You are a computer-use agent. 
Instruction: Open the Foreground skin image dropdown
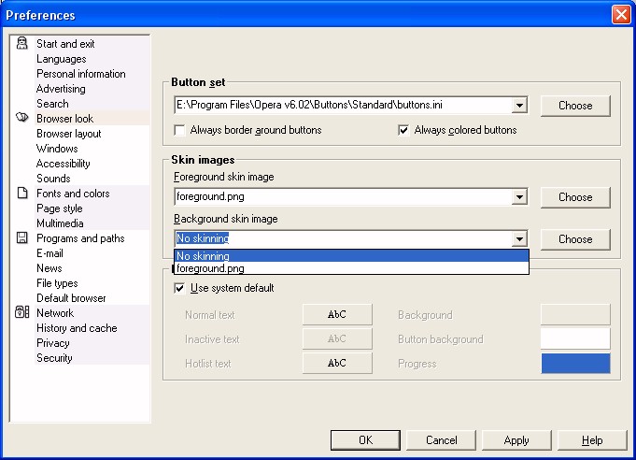click(520, 197)
